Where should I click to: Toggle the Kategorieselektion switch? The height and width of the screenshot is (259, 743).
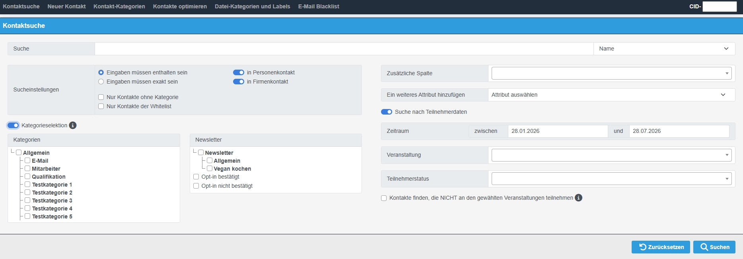pos(13,125)
